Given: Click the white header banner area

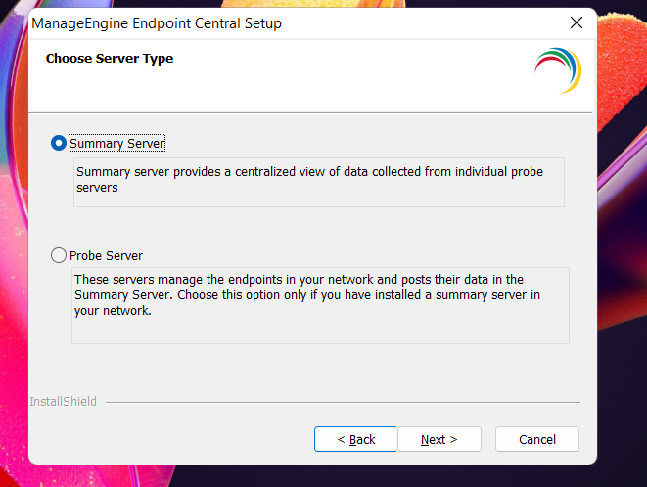Looking at the screenshot, I should [x=343, y=83].
